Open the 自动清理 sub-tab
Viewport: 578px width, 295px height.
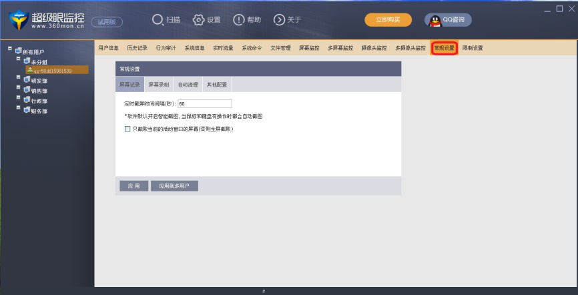(x=188, y=85)
